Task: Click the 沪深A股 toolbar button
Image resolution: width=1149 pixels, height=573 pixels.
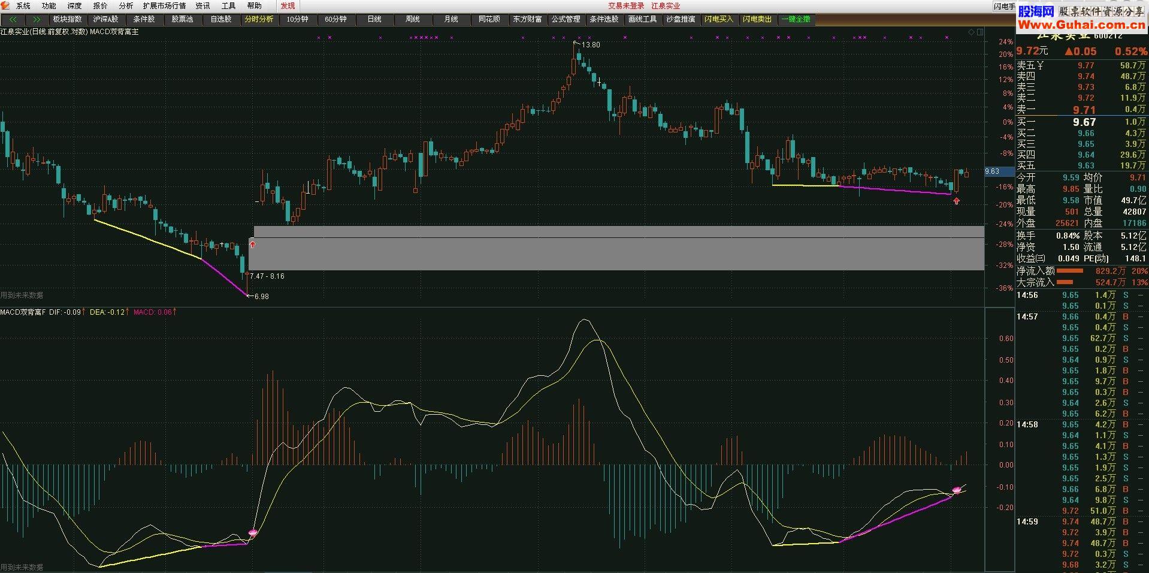Action: [x=105, y=19]
